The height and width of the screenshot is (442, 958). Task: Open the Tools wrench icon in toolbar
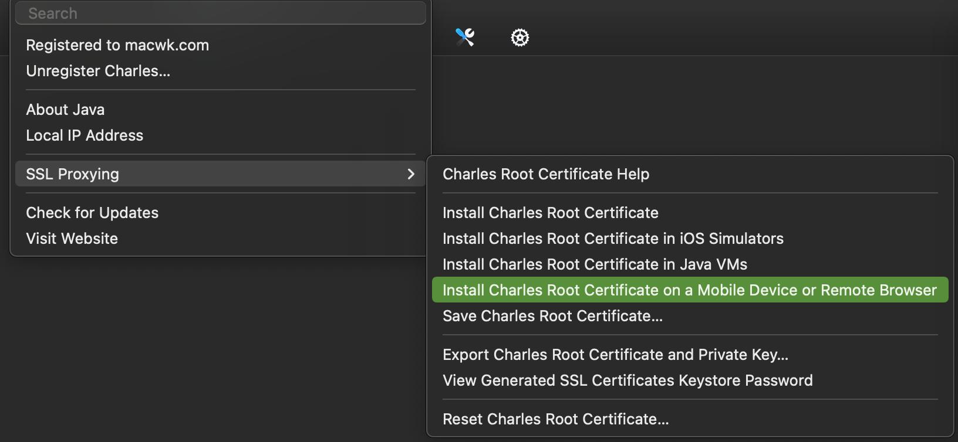click(x=465, y=38)
